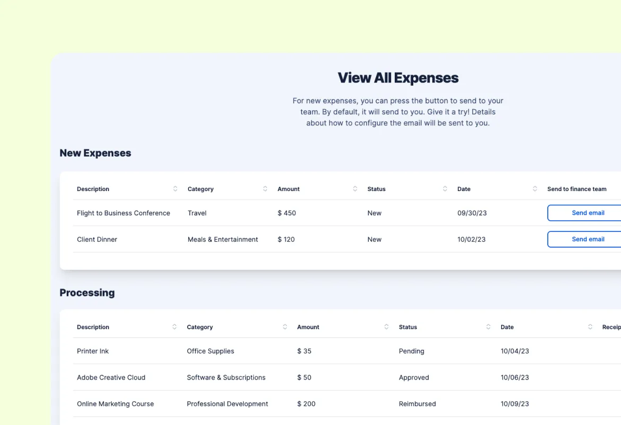Toggle sort order for the Status column under Processing
621x425 pixels.
click(x=488, y=327)
